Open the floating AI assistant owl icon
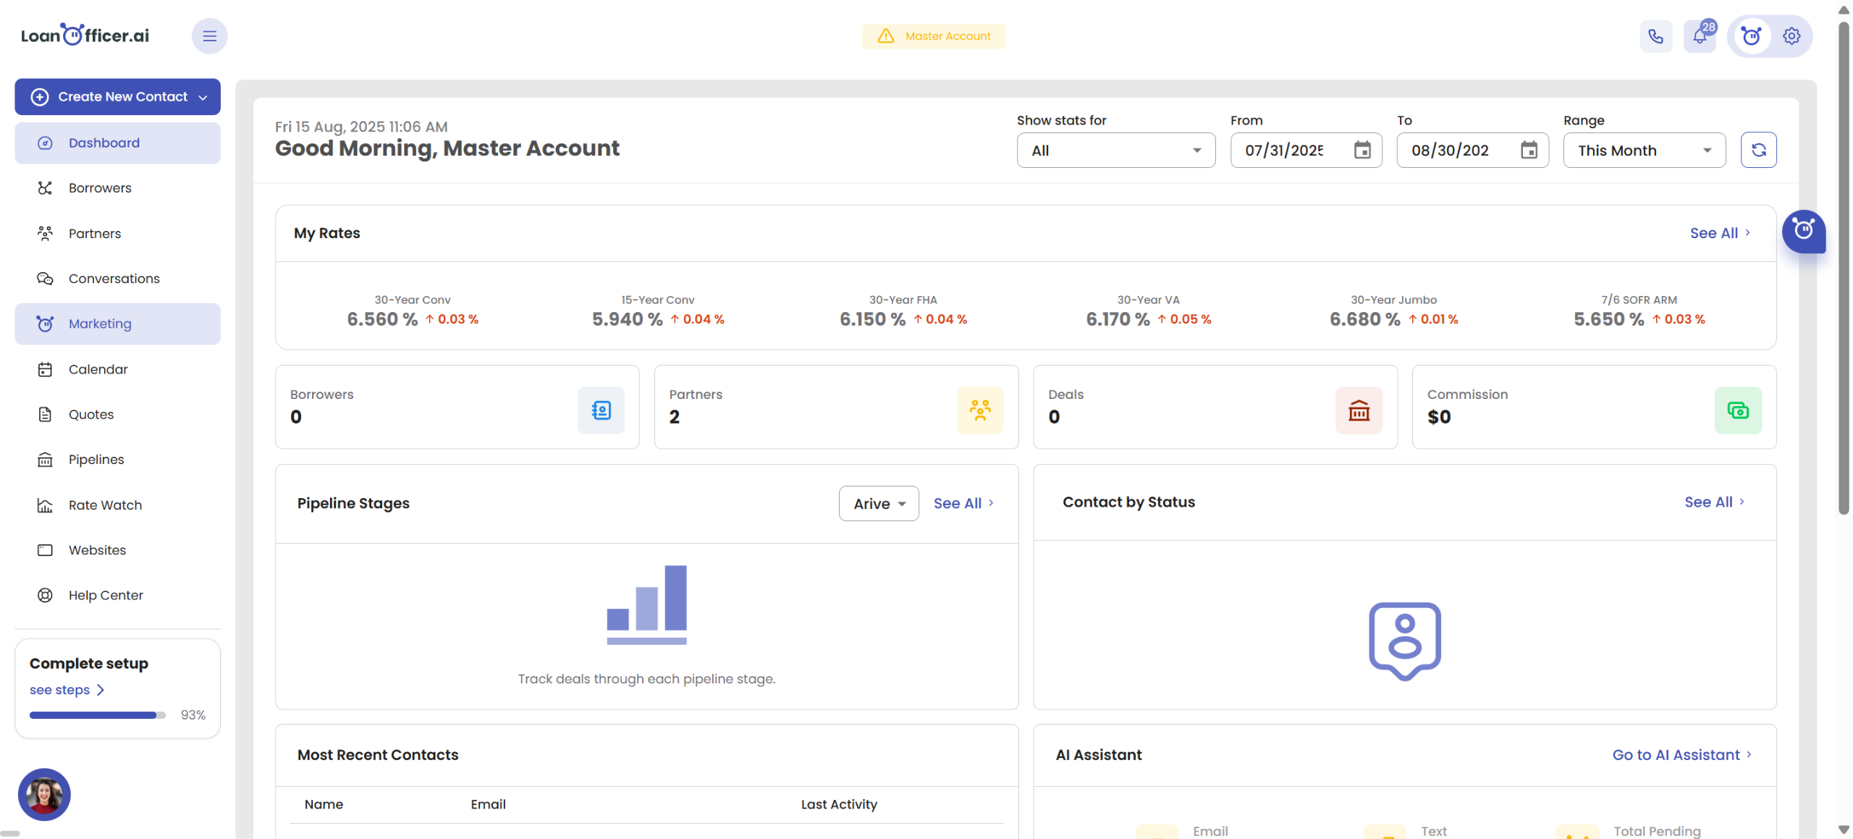This screenshot has height=839, width=1853. (1803, 231)
